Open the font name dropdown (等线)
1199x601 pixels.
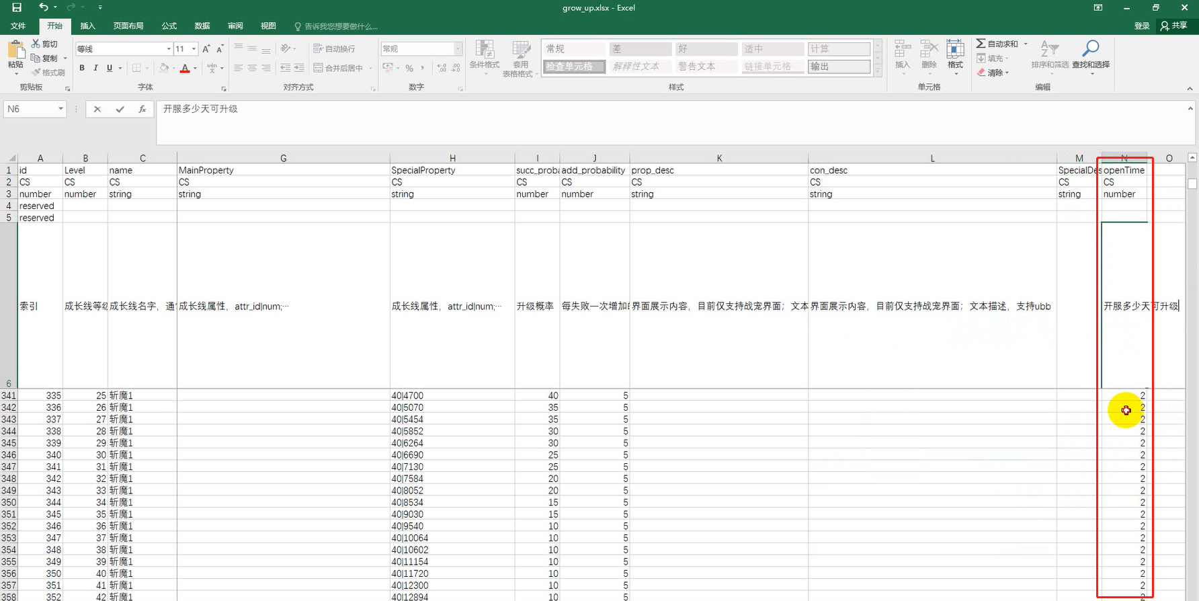(x=168, y=49)
